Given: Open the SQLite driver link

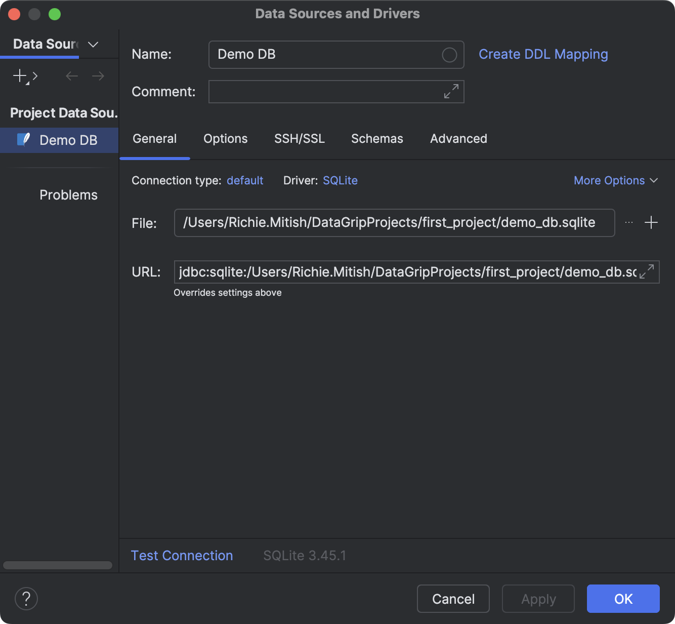Looking at the screenshot, I should click(x=340, y=180).
